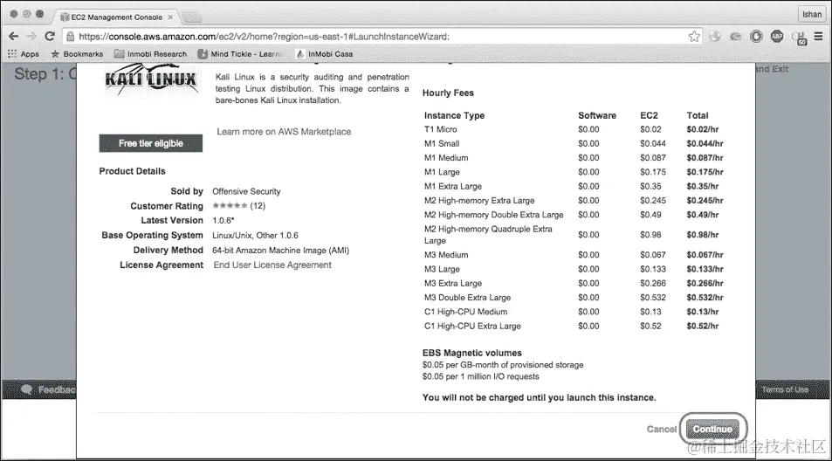The image size is (832, 461).
Task: Bookmark this page with the star icon
Action: pyautogui.click(x=694, y=36)
